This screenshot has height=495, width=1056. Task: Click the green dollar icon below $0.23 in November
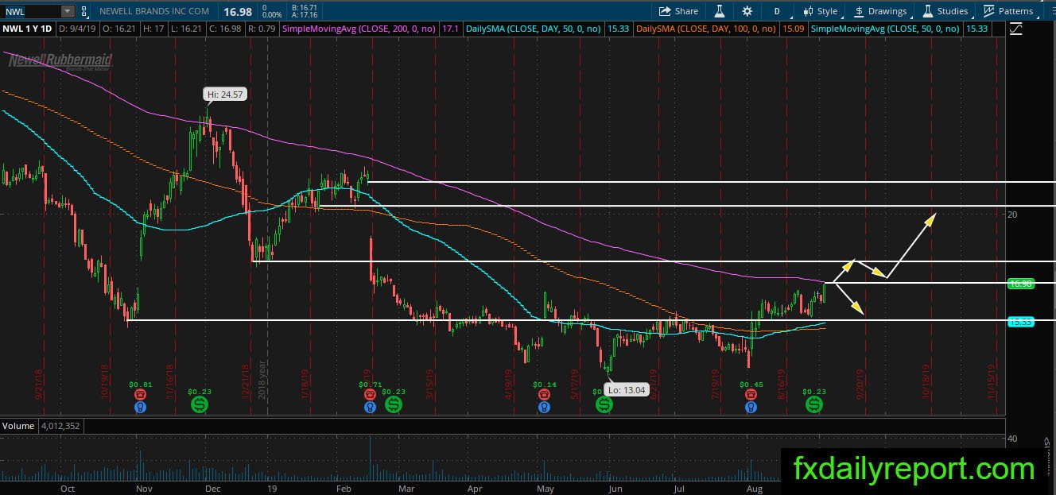tap(200, 405)
